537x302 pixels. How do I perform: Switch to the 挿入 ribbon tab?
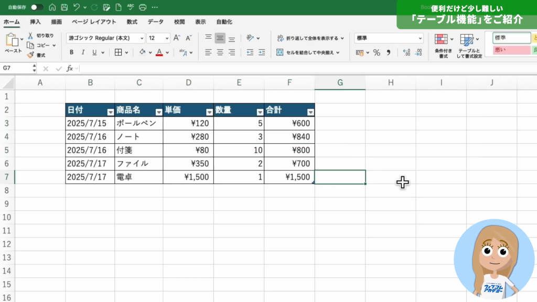[x=35, y=22]
